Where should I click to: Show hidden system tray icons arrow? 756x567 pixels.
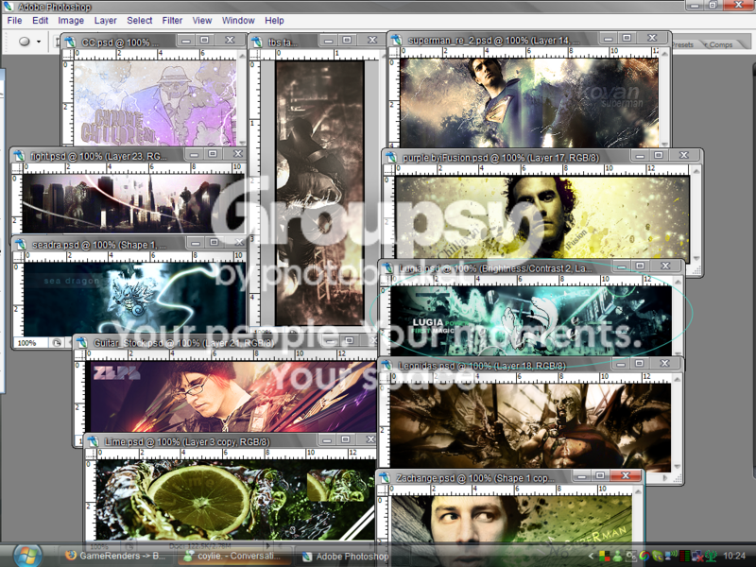click(x=592, y=557)
